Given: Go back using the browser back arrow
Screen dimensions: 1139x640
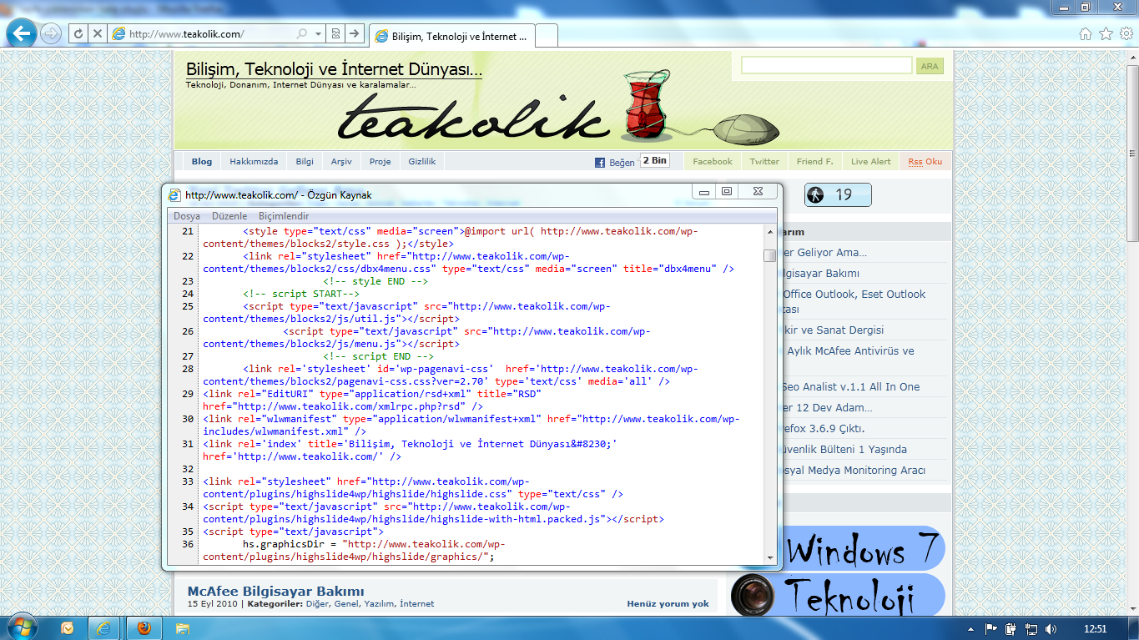Looking at the screenshot, I should click(21, 33).
